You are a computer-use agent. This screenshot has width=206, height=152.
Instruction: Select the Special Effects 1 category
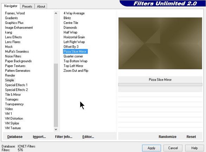[x=16, y=85]
